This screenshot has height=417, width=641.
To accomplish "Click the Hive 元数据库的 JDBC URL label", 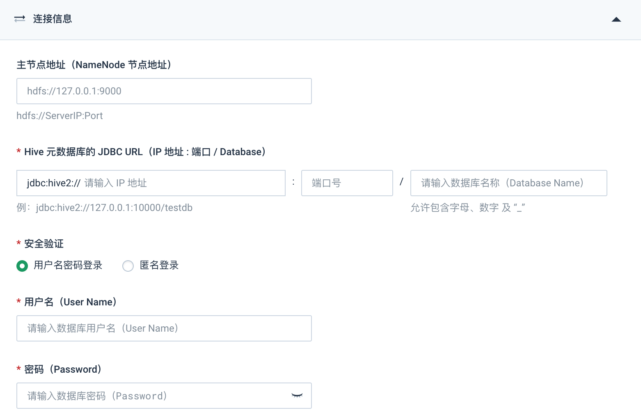I will click(x=145, y=152).
